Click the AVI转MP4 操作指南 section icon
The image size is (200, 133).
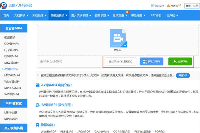pos(37,105)
